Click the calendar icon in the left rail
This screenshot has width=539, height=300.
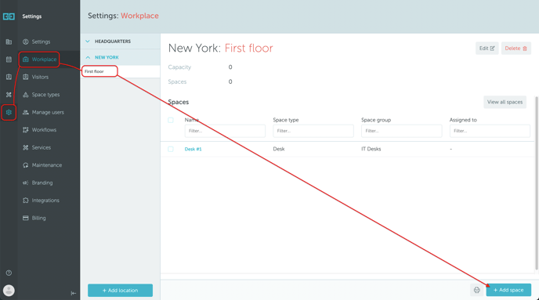coord(9,60)
